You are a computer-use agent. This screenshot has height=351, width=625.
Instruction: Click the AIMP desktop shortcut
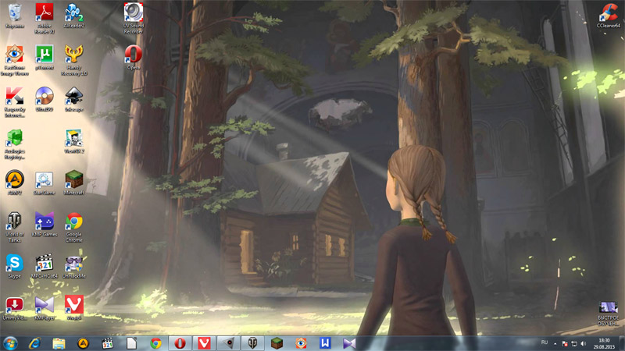click(15, 183)
